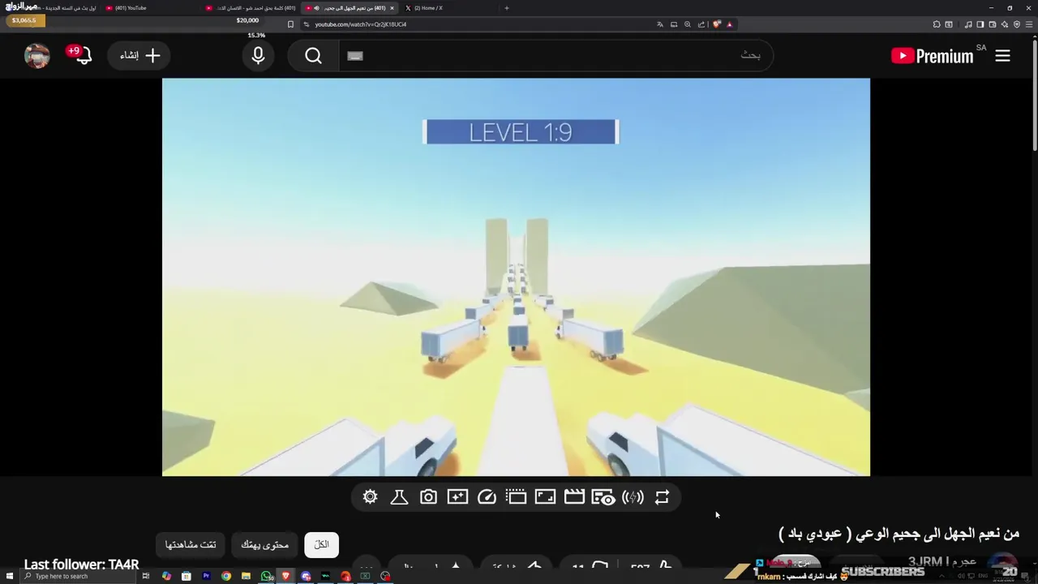
Task: Open a new browser tab with plus
Action: tap(507, 8)
